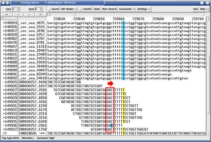
Task: Open the Settings menu
Action: (144, 9)
